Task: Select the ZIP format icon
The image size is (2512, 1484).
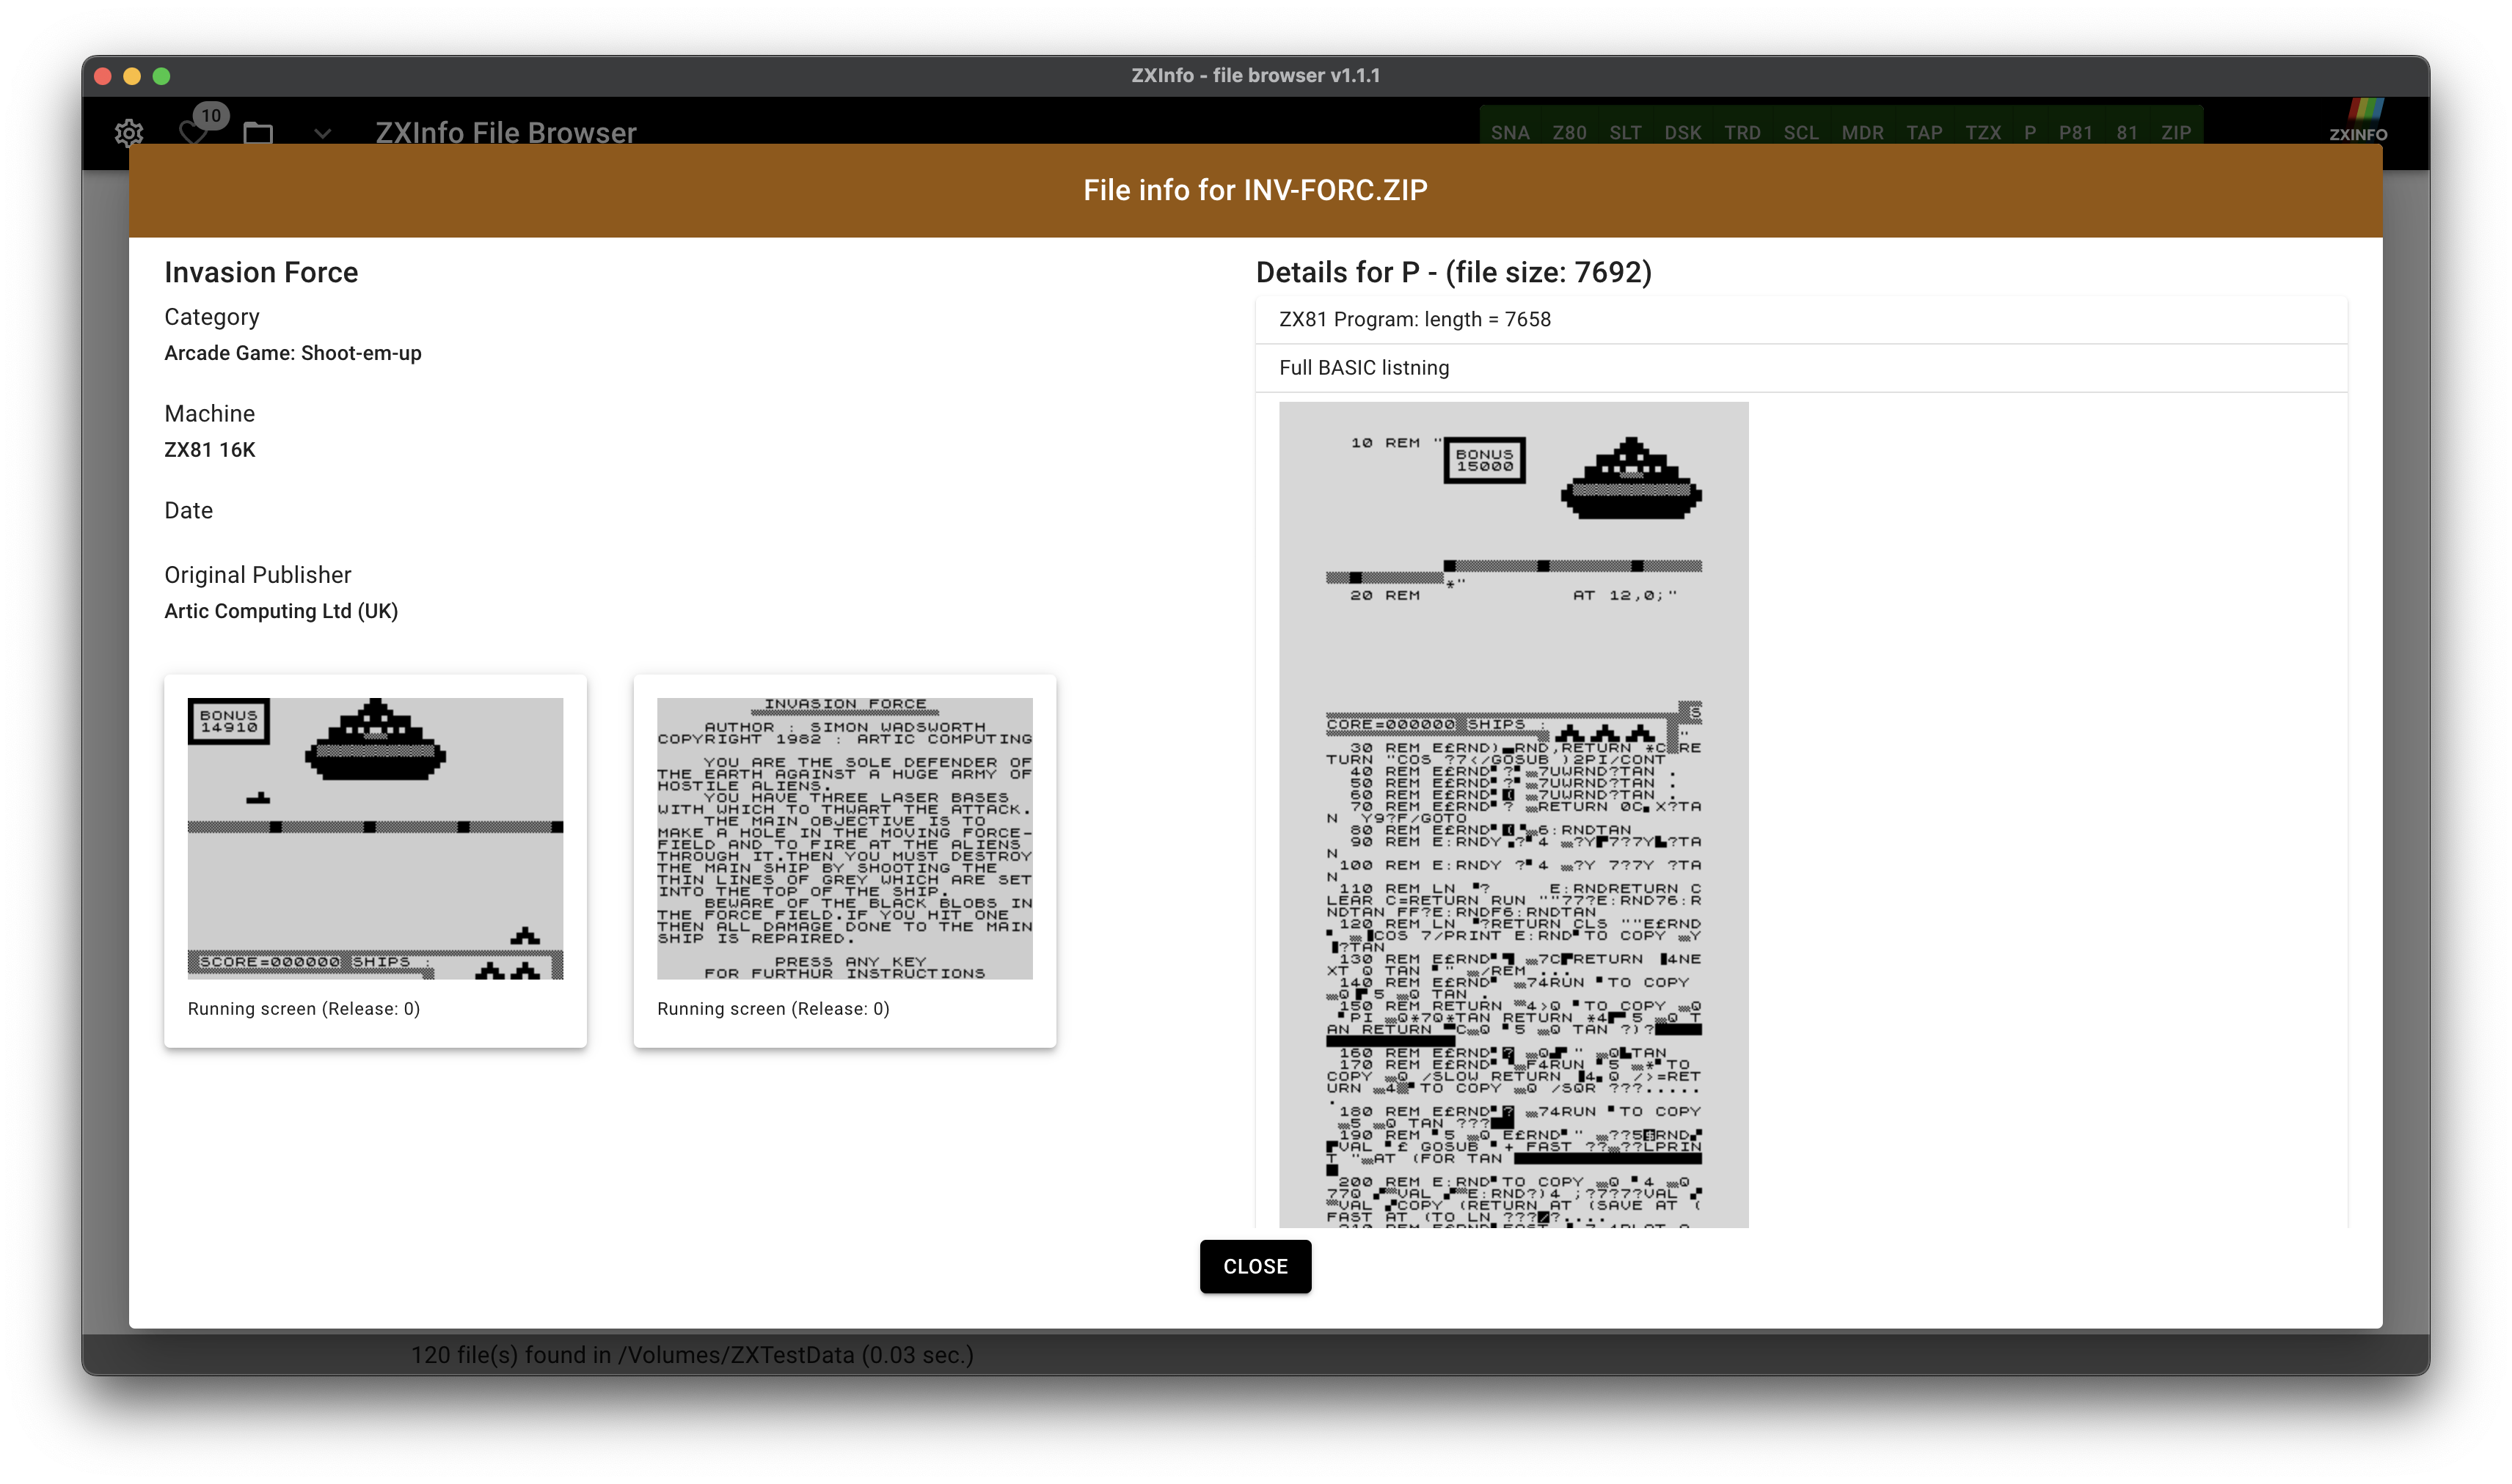Action: [x=2178, y=133]
